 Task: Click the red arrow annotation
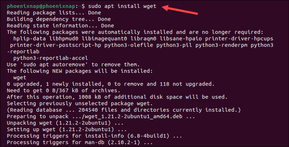click(x=180, y=10)
